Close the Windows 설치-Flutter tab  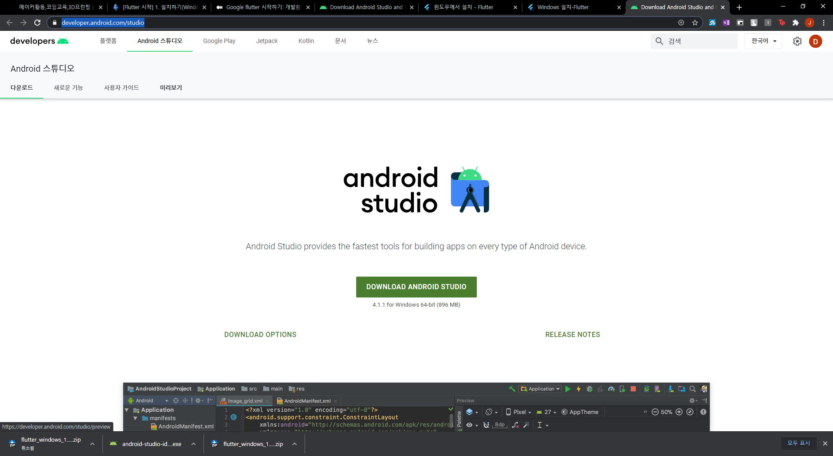(619, 7)
